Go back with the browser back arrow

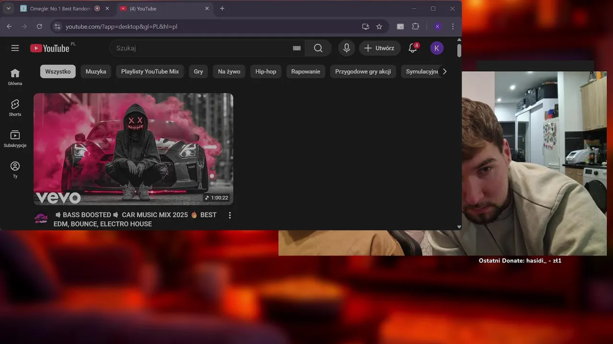9,27
